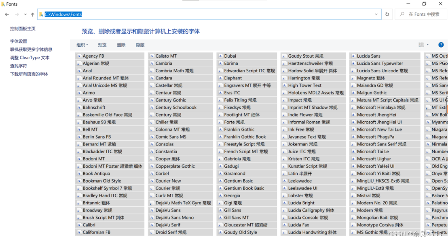Select Bookman Old Style font entry

point(110,181)
